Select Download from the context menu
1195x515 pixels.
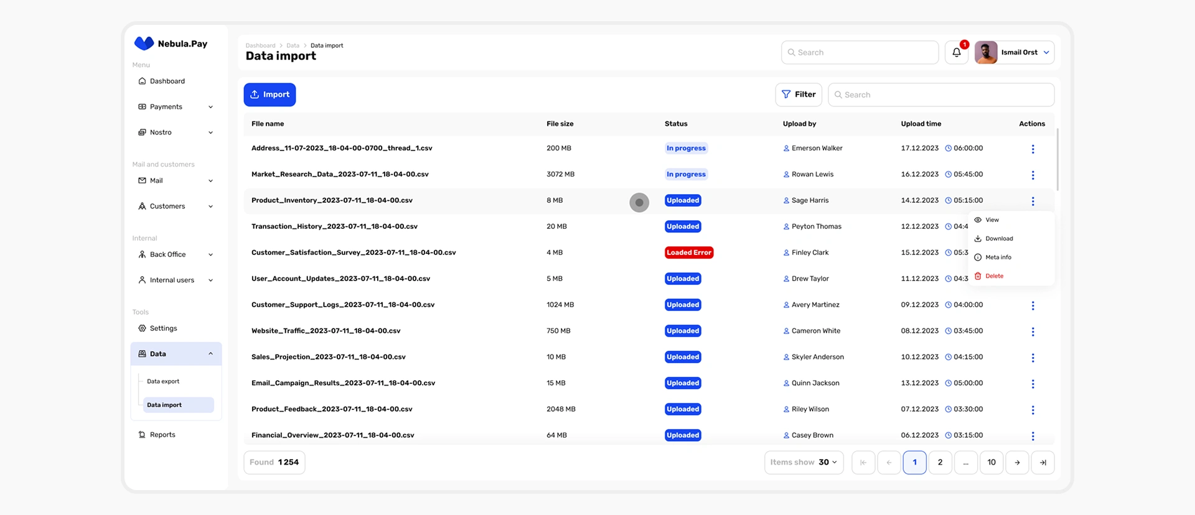[999, 239]
